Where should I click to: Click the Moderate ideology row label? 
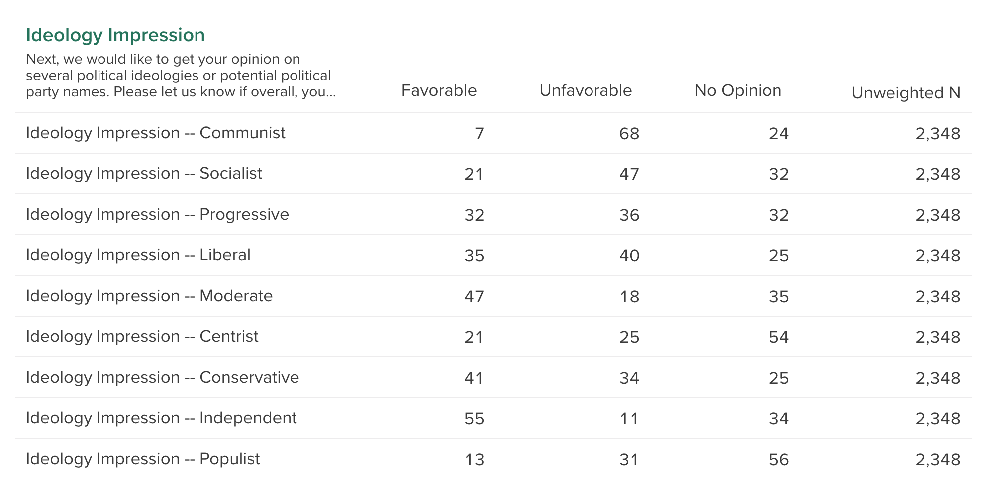point(149,296)
